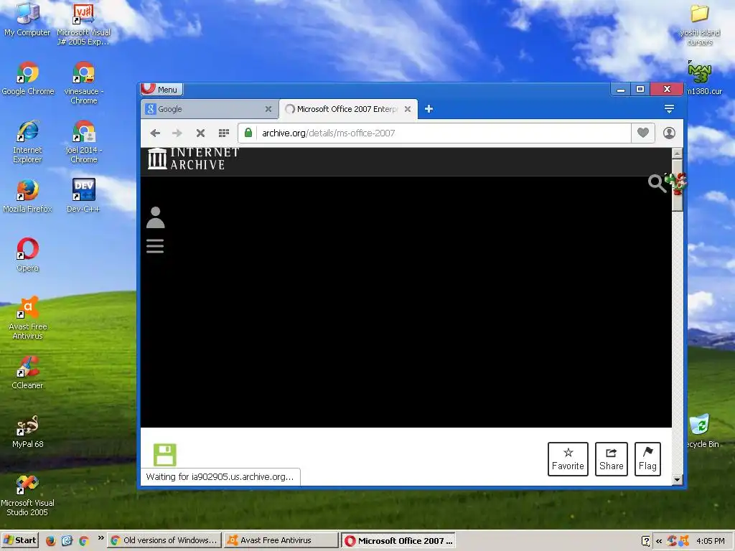Image resolution: width=735 pixels, height=551 pixels.
Task: Open the Speed Dial grid
Action: [224, 133]
